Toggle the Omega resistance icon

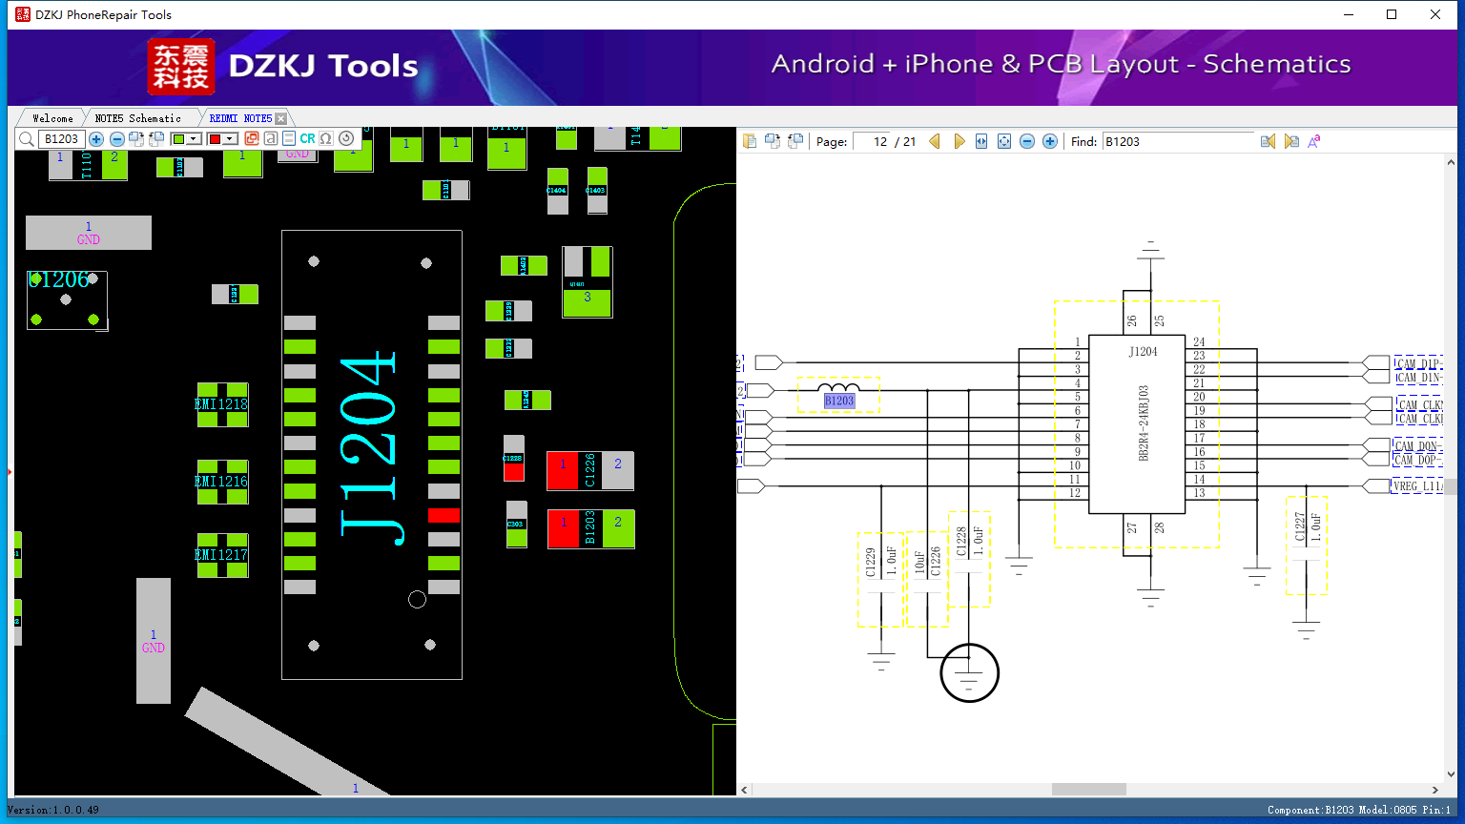coord(325,139)
